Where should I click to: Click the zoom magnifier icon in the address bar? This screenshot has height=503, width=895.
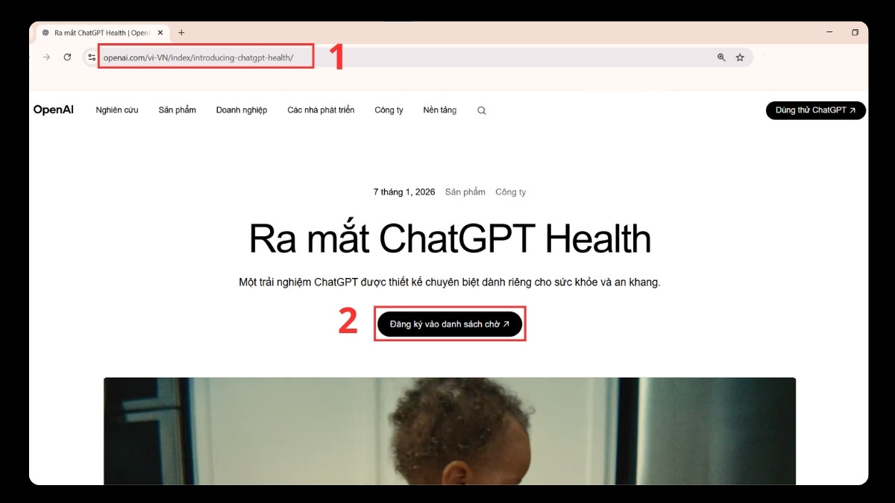tap(720, 56)
